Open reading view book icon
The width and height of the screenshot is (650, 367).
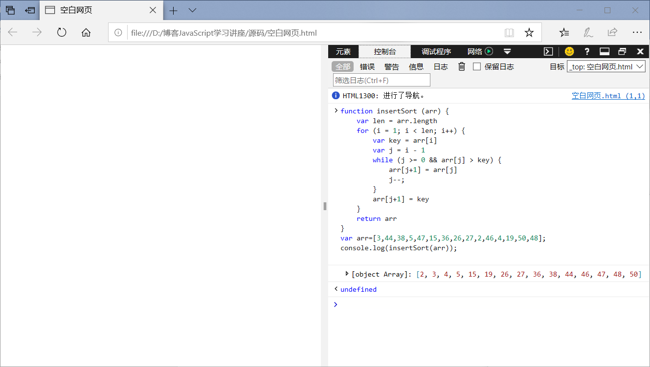pos(509,33)
